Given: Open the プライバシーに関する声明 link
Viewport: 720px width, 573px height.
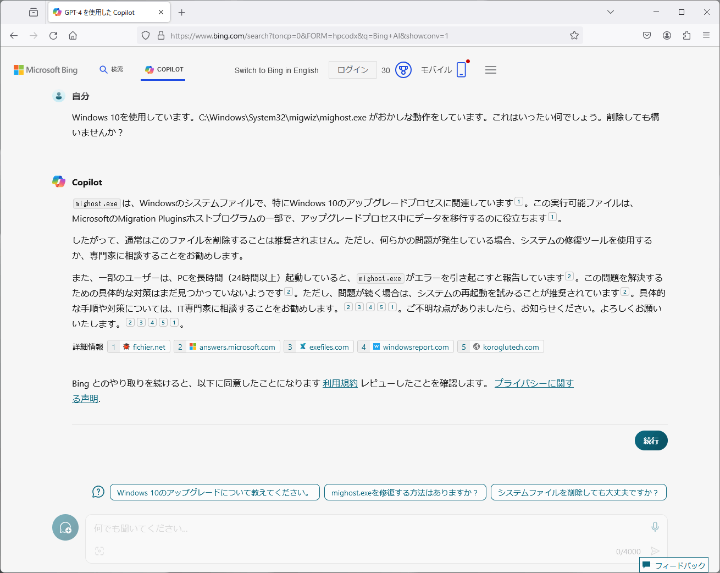Looking at the screenshot, I should click(x=534, y=383).
